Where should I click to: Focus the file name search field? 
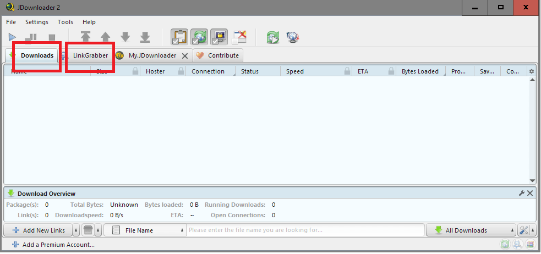pyautogui.click(x=305, y=230)
